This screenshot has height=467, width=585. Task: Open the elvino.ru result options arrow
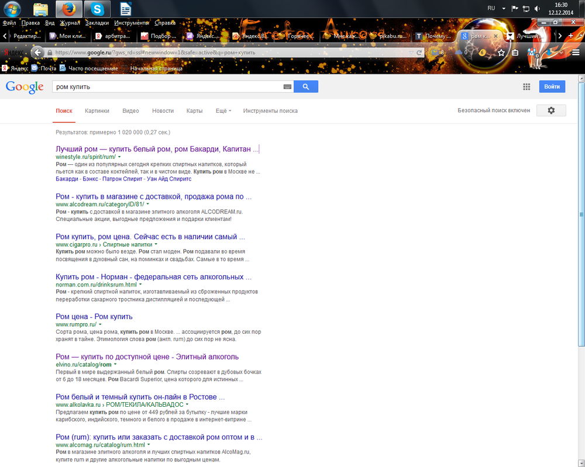115,365
